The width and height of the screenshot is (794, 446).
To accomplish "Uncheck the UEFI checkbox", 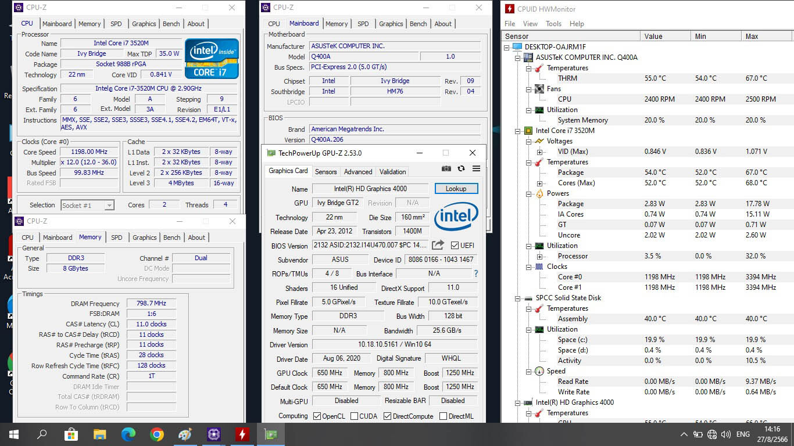I will click(x=455, y=245).
